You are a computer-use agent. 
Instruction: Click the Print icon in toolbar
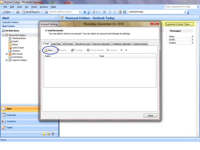[x=18, y=12]
